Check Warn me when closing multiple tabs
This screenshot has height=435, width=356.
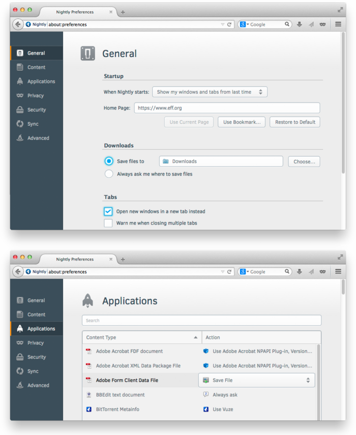108,223
